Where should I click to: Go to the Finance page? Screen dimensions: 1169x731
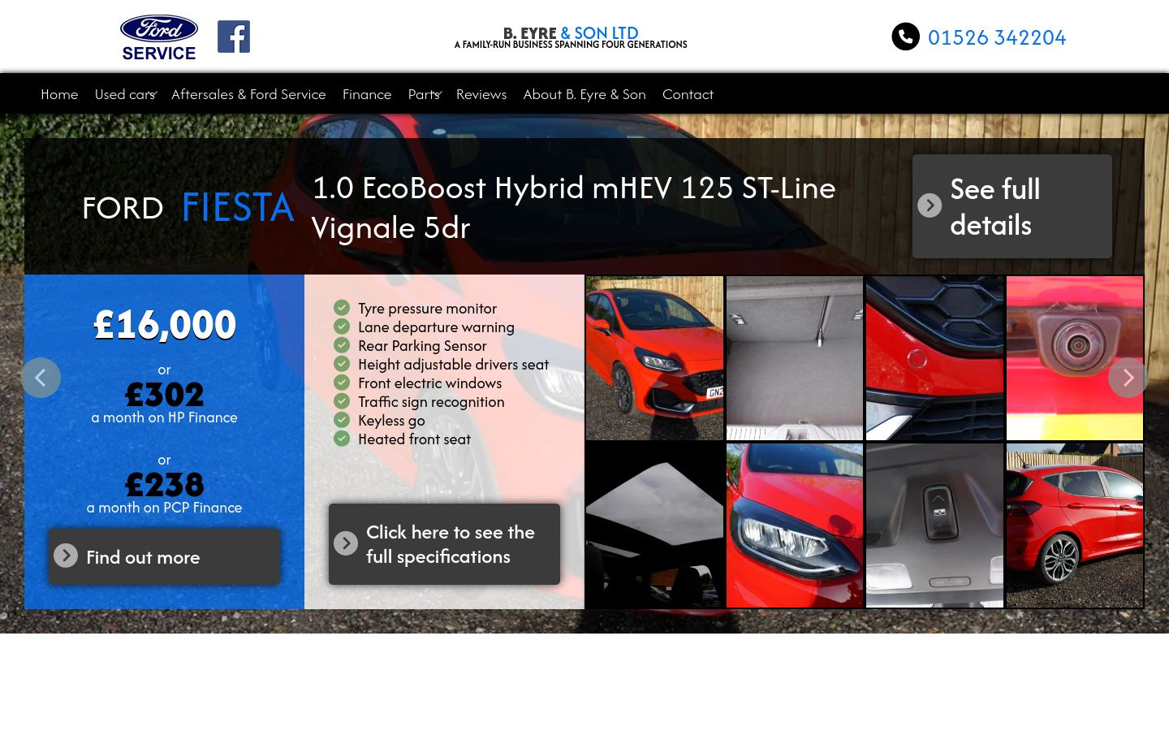[x=367, y=94]
